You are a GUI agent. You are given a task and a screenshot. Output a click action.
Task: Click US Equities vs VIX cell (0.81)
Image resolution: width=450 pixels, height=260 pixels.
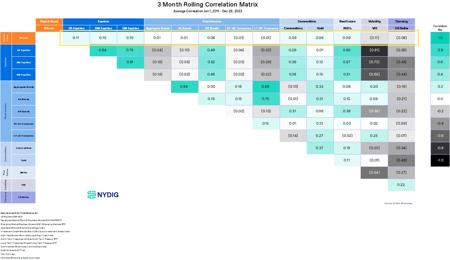click(374, 50)
